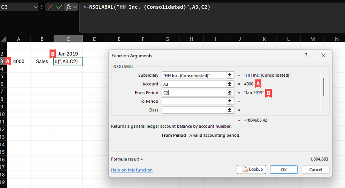Open Help on this function link
Viewport: 345px width, 188px height.
pyautogui.click(x=132, y=170)
